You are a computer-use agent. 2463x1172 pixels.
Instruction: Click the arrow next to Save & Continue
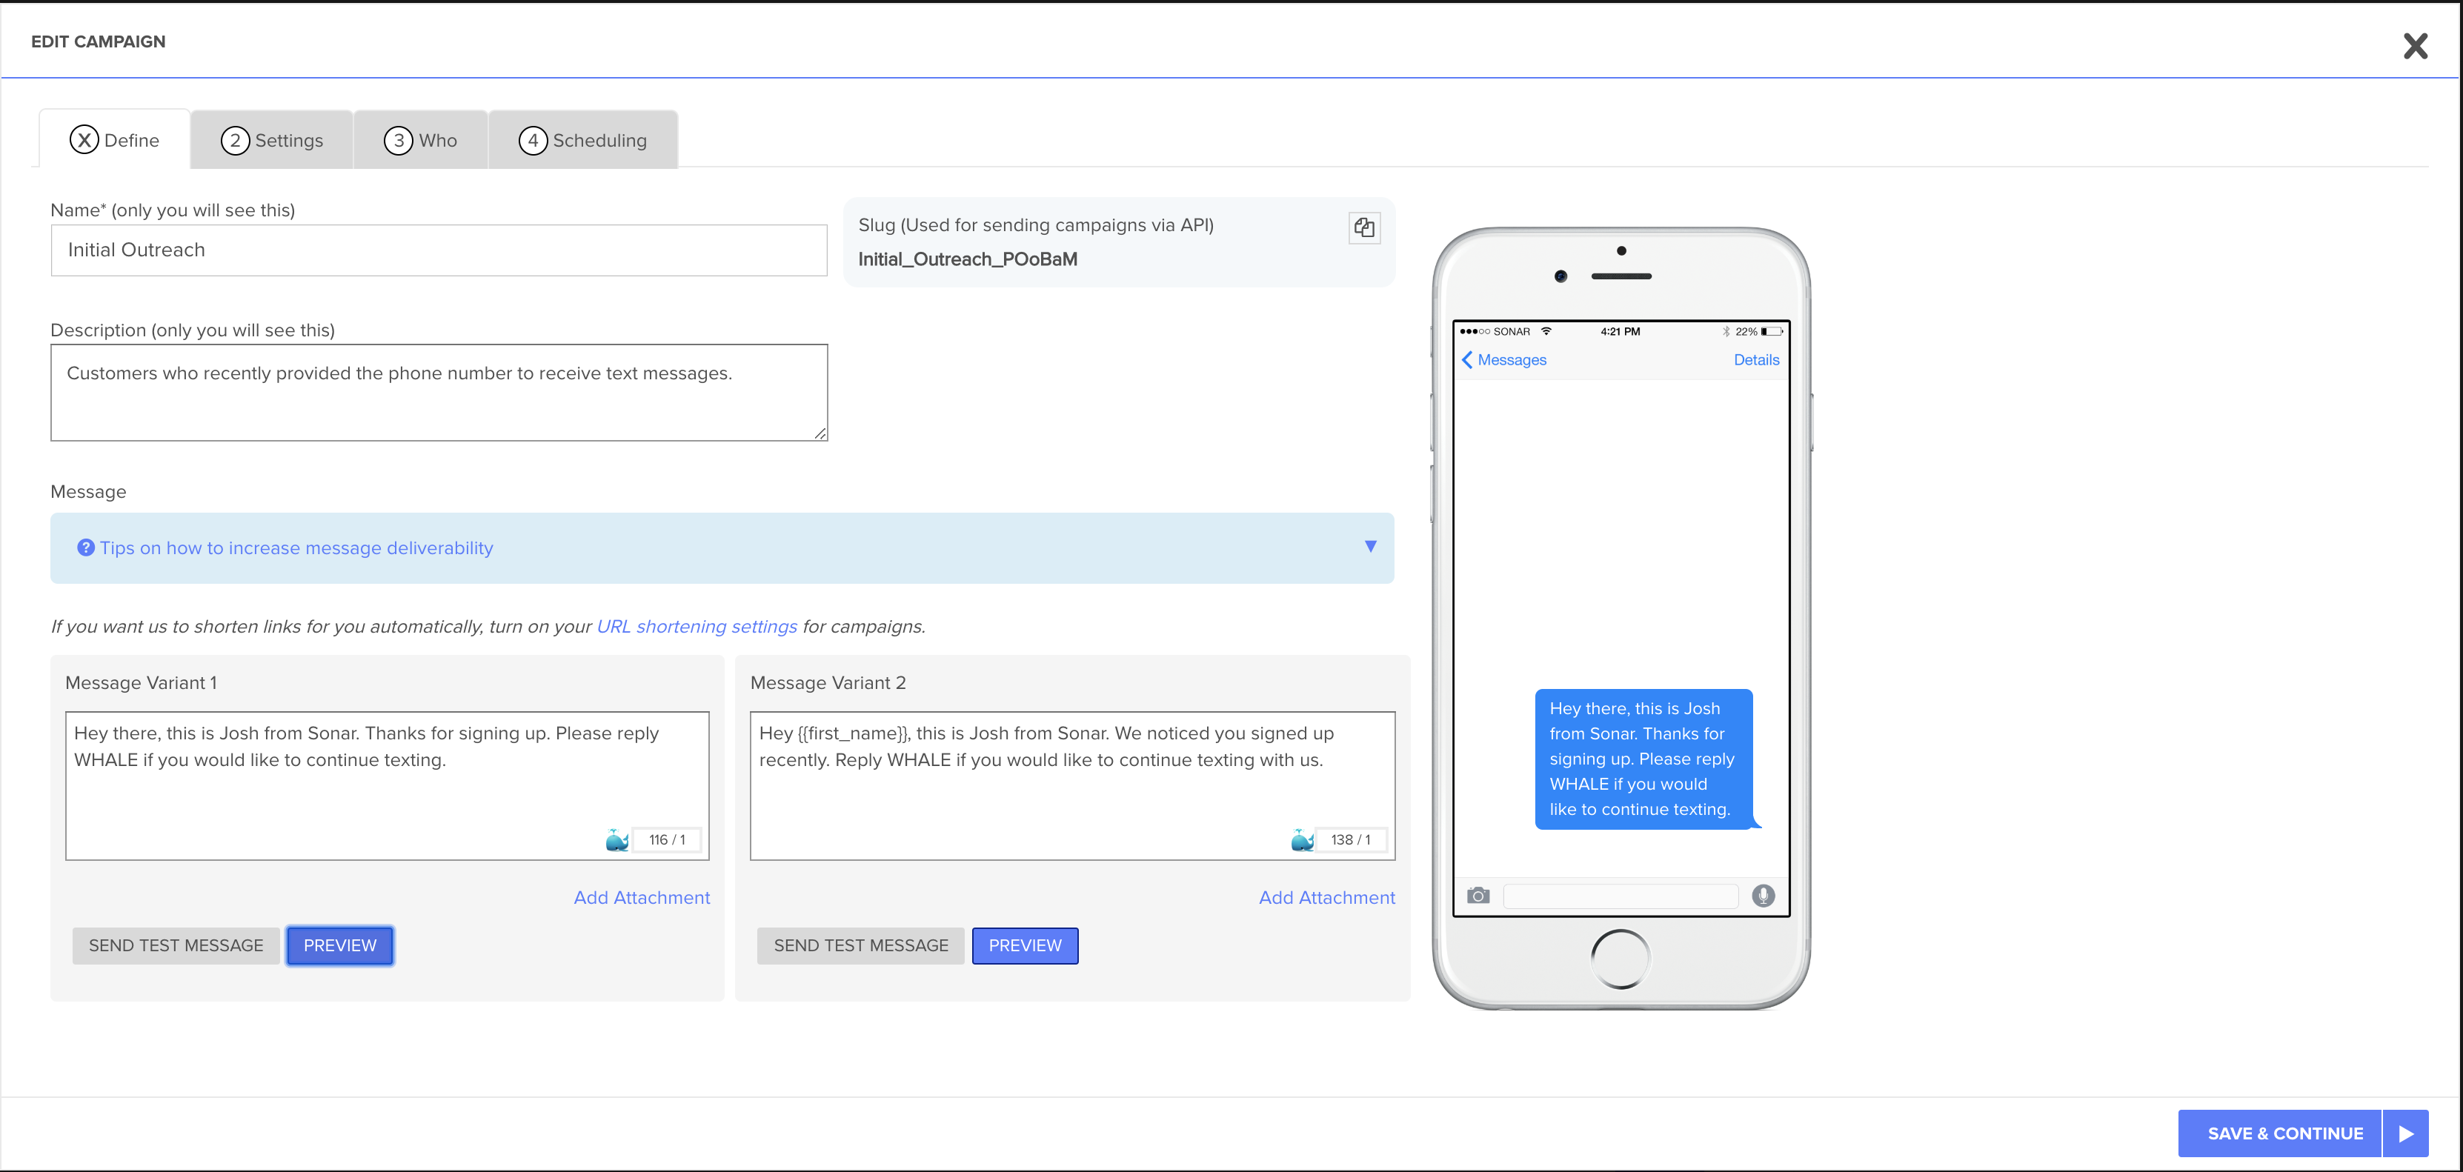click(x=2406, y=1133)
